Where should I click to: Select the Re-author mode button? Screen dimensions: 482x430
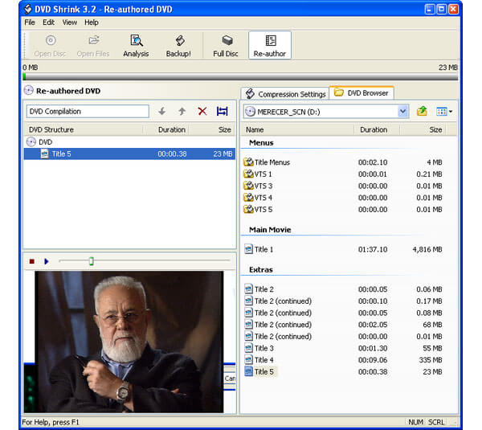(270, 45)
